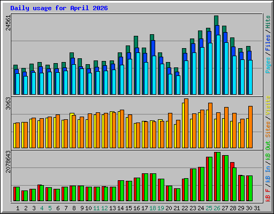The height and width of the screenshot is (214, 274).
Task: Select the cyan Pages bar for day 1
Action: pyautogui.click(x=18, y=84)
